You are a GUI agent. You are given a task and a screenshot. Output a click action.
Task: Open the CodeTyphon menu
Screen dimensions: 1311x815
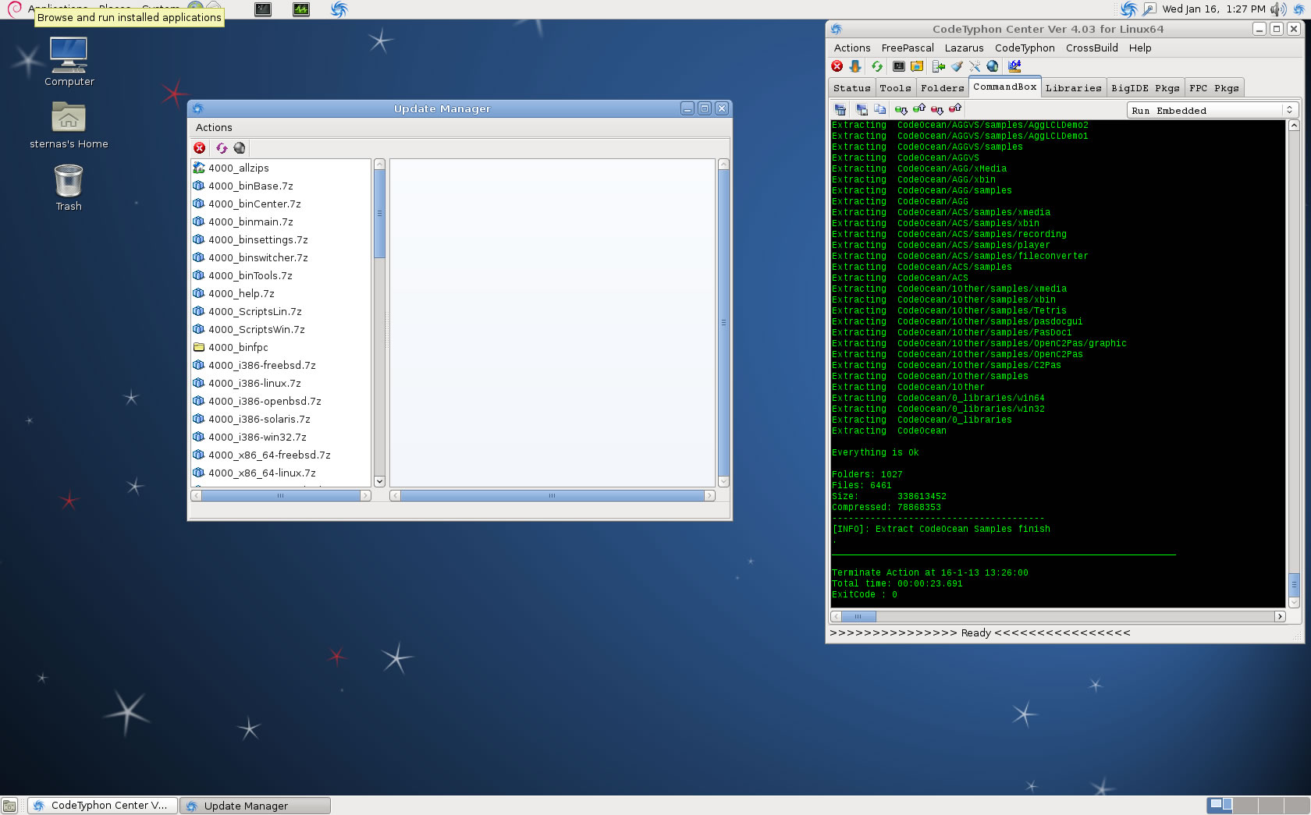[1025, 48]
